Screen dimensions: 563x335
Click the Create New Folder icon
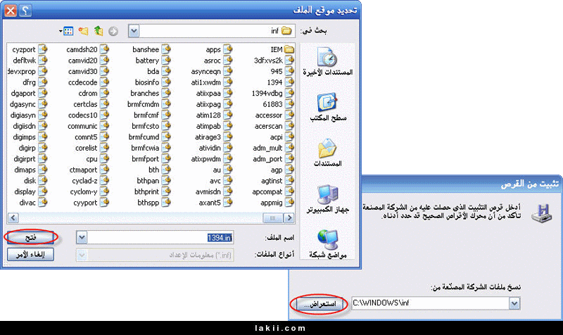84,31
